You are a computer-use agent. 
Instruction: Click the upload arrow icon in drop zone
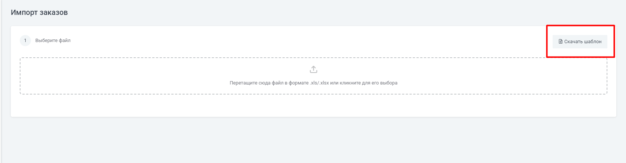coord(314,70)
